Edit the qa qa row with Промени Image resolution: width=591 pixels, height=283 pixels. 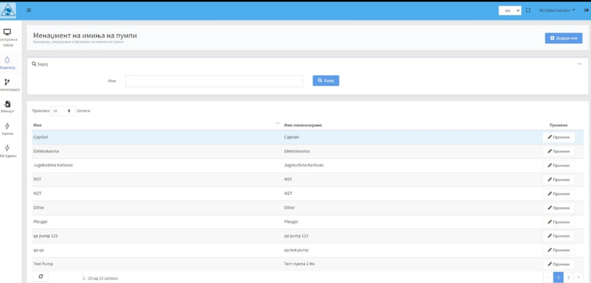(559, 250)
